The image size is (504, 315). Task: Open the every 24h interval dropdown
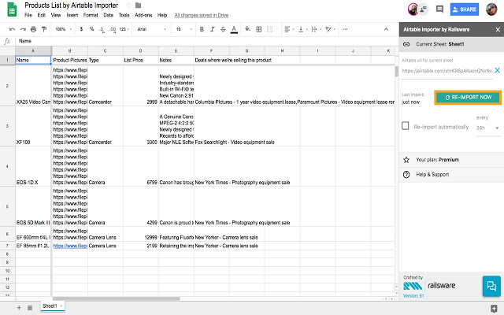tap(488, 128)
